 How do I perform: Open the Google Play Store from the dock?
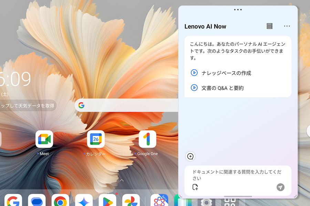click(107, 200)
